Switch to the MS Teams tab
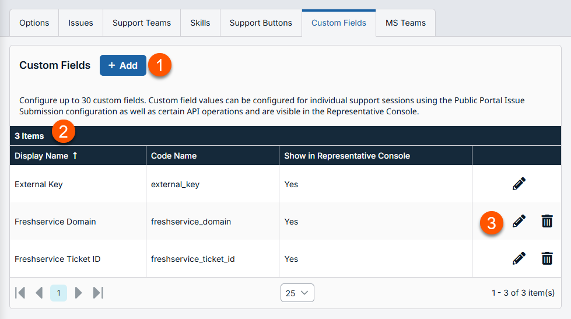This screenshot has width=571, height=319. 405,23
